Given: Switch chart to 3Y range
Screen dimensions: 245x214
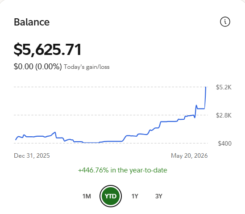Looking at the screenshot, I should (159, 196).
